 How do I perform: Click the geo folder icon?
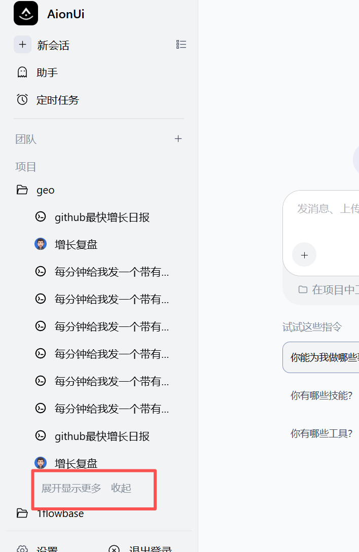point(22,190)
